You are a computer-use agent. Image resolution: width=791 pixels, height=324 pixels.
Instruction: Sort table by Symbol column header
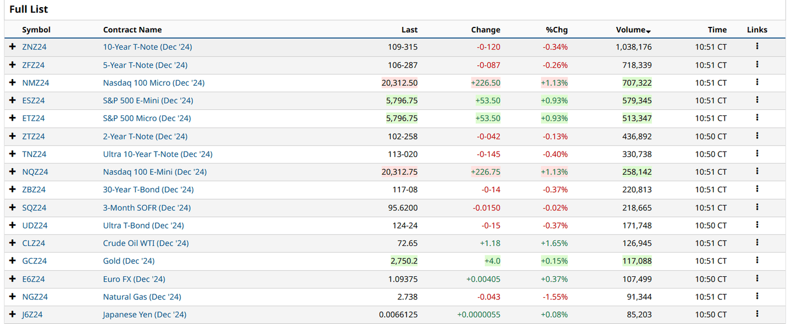point(36,30)
